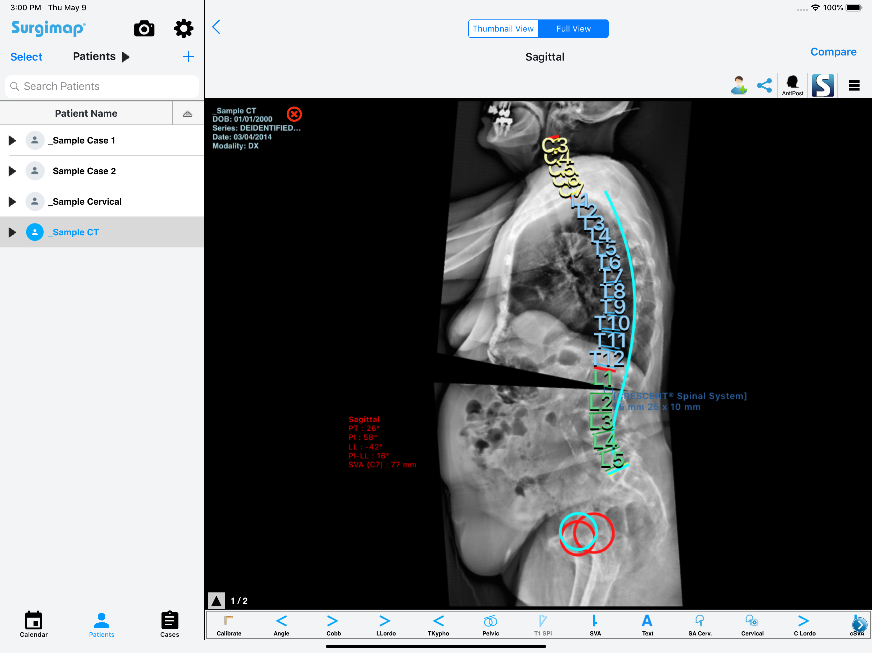Go back with the left chevron
This screenshot has width=872, height=653.
tap(216, 27)
